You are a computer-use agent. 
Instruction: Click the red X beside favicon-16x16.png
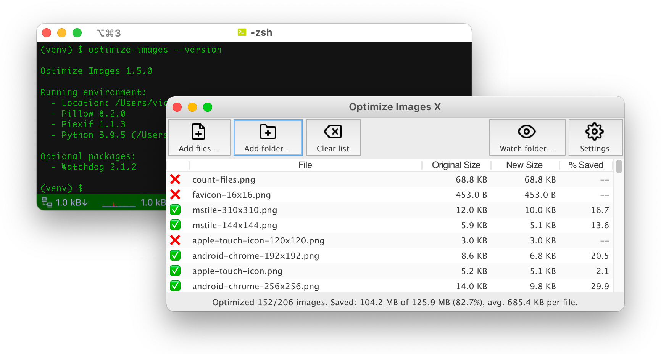click(x=175, y=195)
